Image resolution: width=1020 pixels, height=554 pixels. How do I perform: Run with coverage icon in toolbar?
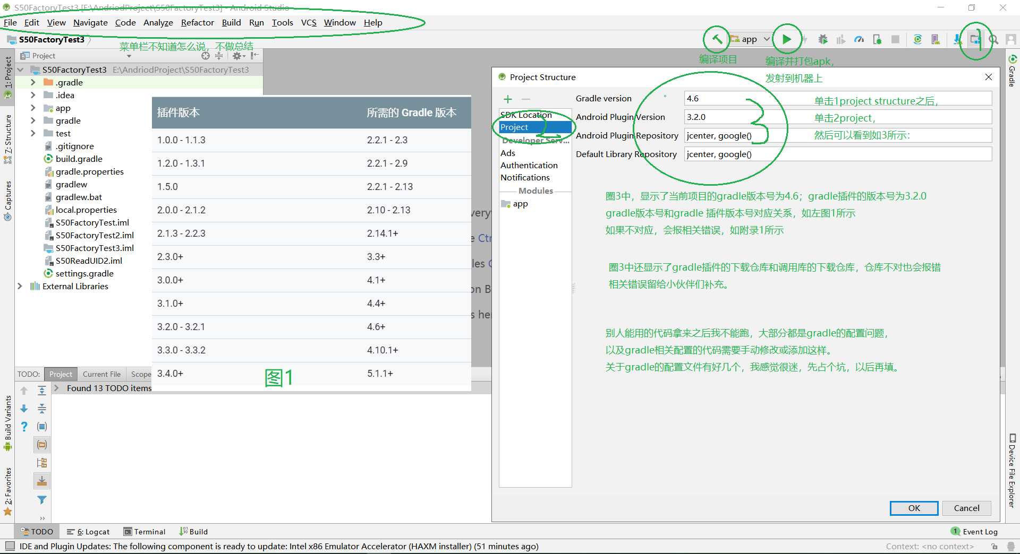[x=841, y=39]
